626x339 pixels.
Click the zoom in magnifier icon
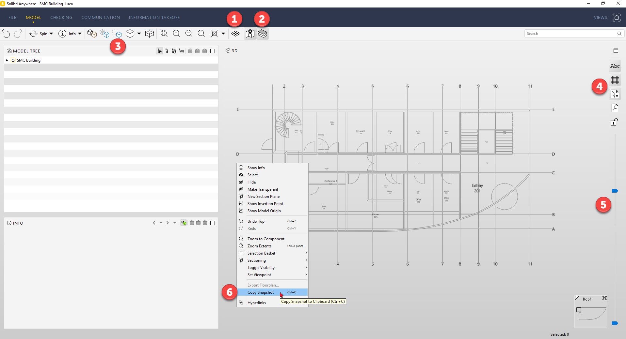pos(176,34)
